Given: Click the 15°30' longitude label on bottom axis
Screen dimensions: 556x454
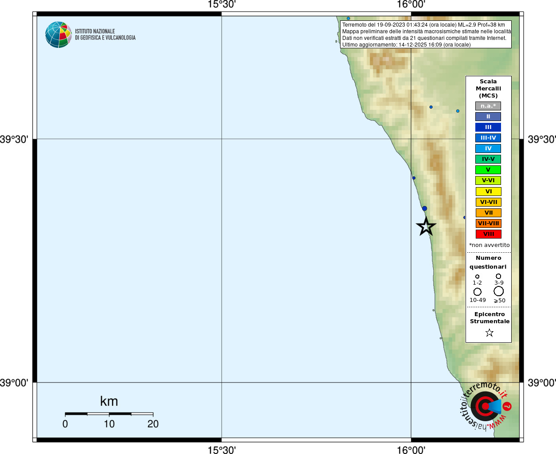Looking at the screenshot, I should pos(222,450).
